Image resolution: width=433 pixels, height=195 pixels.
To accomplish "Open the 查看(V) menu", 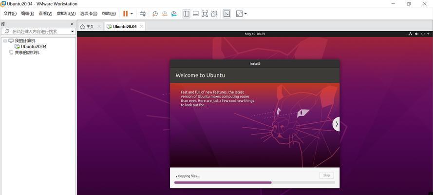I will coord(45,14).
